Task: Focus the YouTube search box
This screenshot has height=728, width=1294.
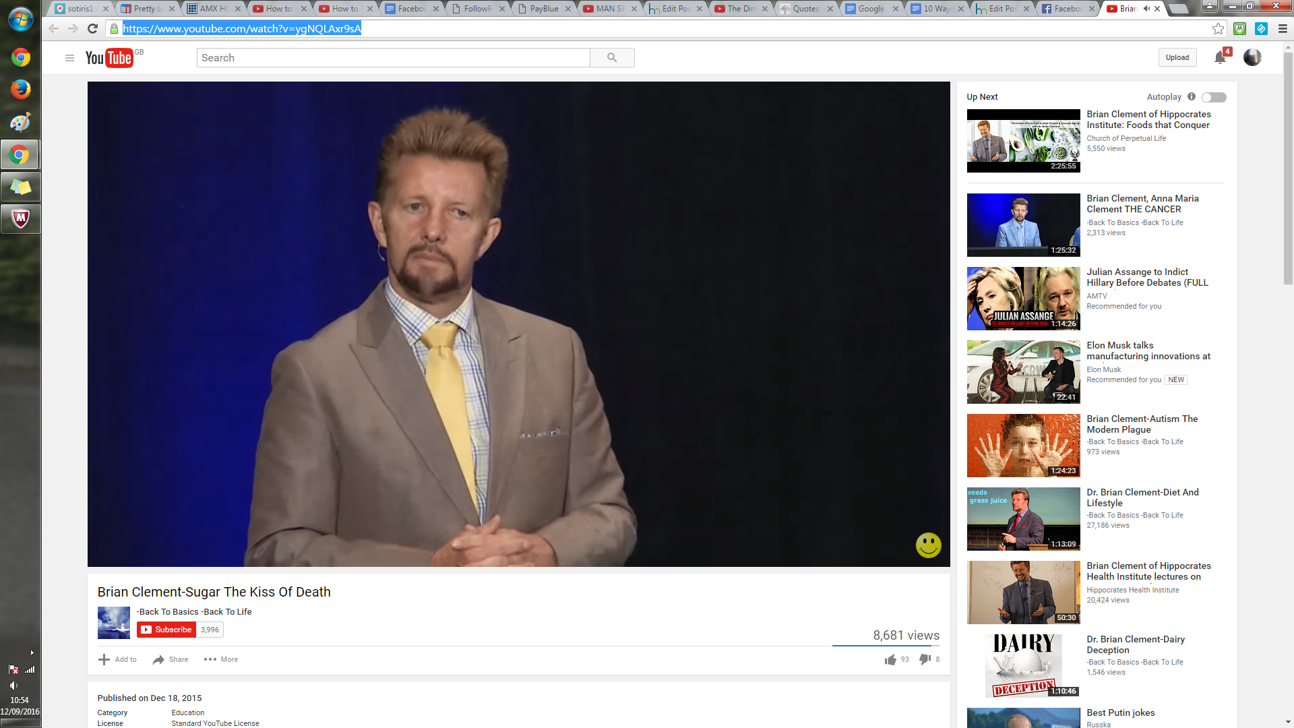Action: click(393, 58)
